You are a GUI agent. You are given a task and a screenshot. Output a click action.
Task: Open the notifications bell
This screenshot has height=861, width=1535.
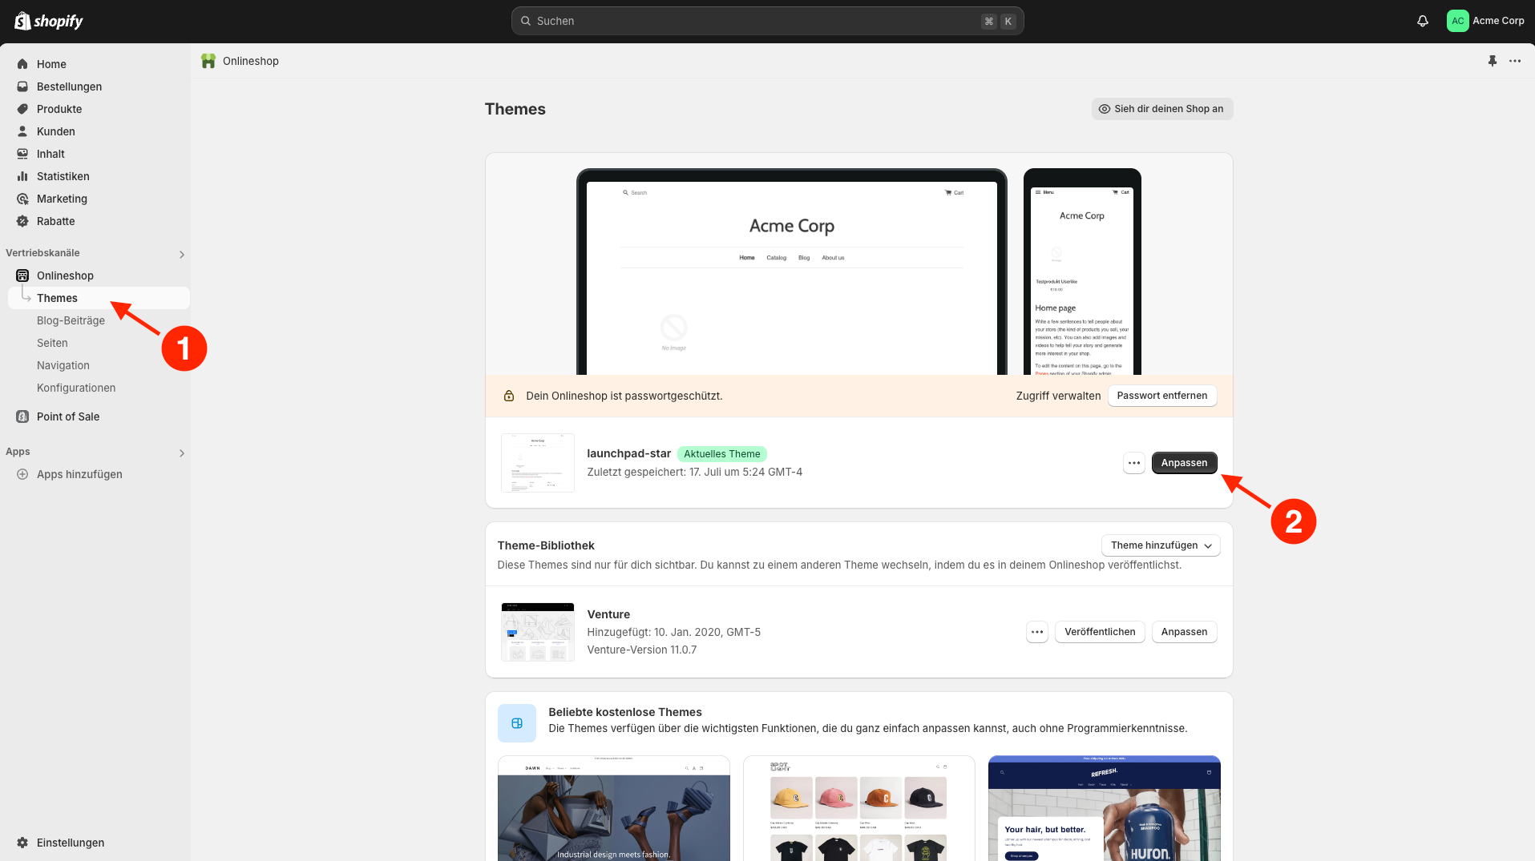coord(1423,21)
